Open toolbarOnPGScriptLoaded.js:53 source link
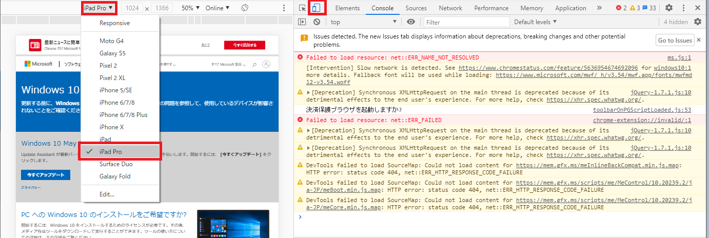The image size is (709, 238). click(x=642, y=110)
